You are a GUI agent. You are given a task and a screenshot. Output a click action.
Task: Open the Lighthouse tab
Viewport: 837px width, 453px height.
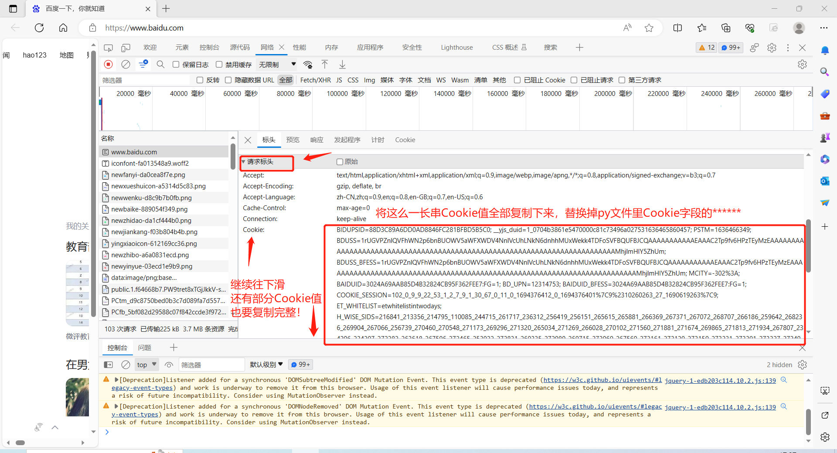pos(456,48)
